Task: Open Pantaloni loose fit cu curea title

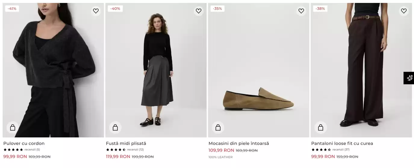Action: pyautogui.click(x=342, y=143)
